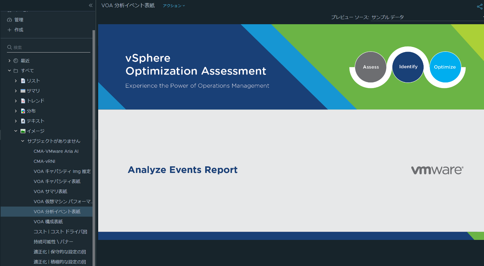This screenshot has width=484, height=266.
Task: Expand the 分布 tree node
Action: click(x=16, y=111)
